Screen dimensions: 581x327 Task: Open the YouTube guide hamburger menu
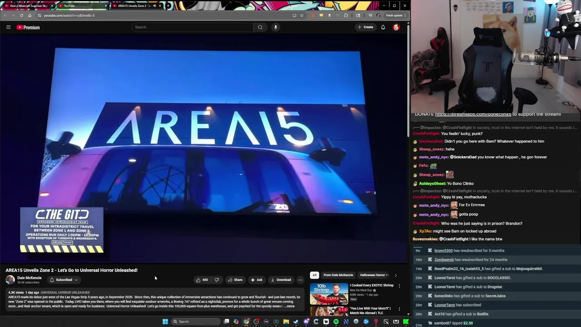coord(8,27)
